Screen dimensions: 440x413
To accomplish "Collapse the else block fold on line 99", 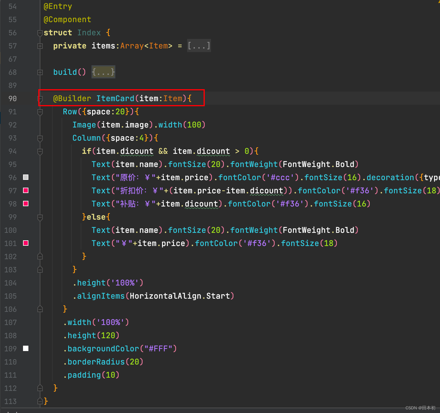I will click(40, 217).
